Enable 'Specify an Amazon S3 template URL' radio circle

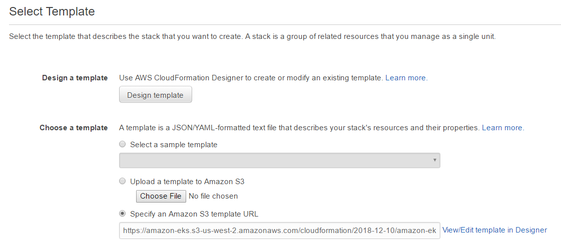[123, 214]
